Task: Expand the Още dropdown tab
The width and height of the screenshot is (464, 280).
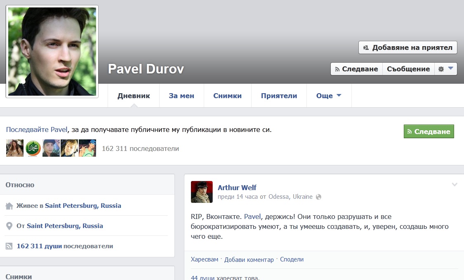Action: pyautogui.click(x=329, y=96)
